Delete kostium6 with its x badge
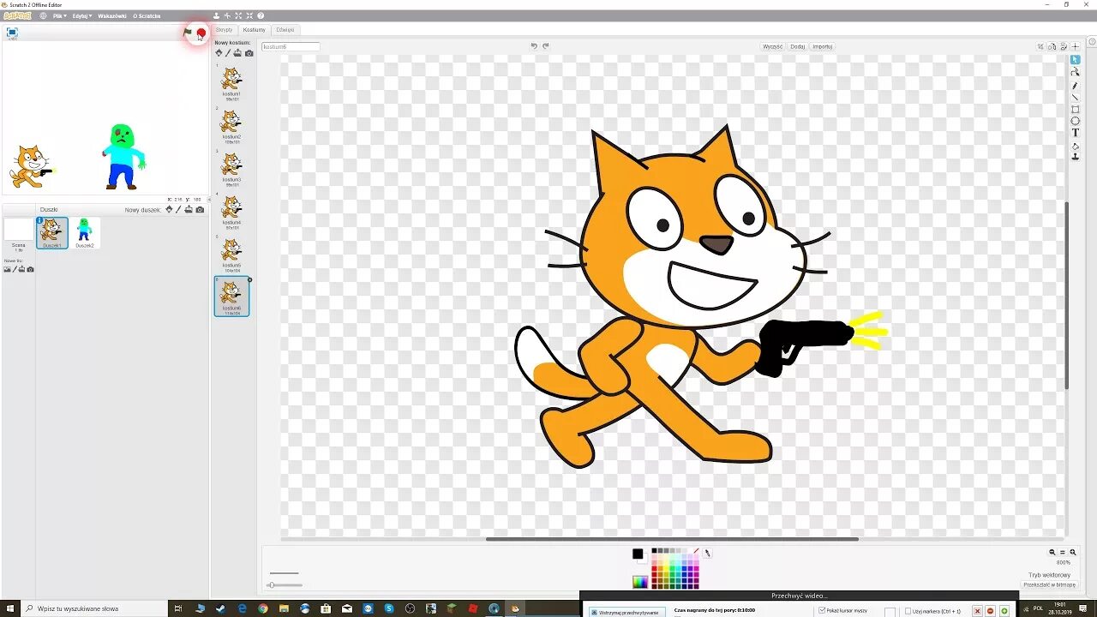Viewport: 1097px width, 617px height. point(249,279)
